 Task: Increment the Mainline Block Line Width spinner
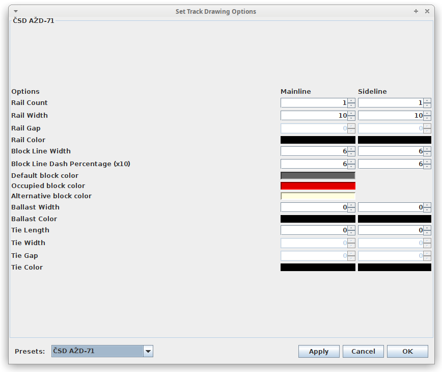(351, 149)
